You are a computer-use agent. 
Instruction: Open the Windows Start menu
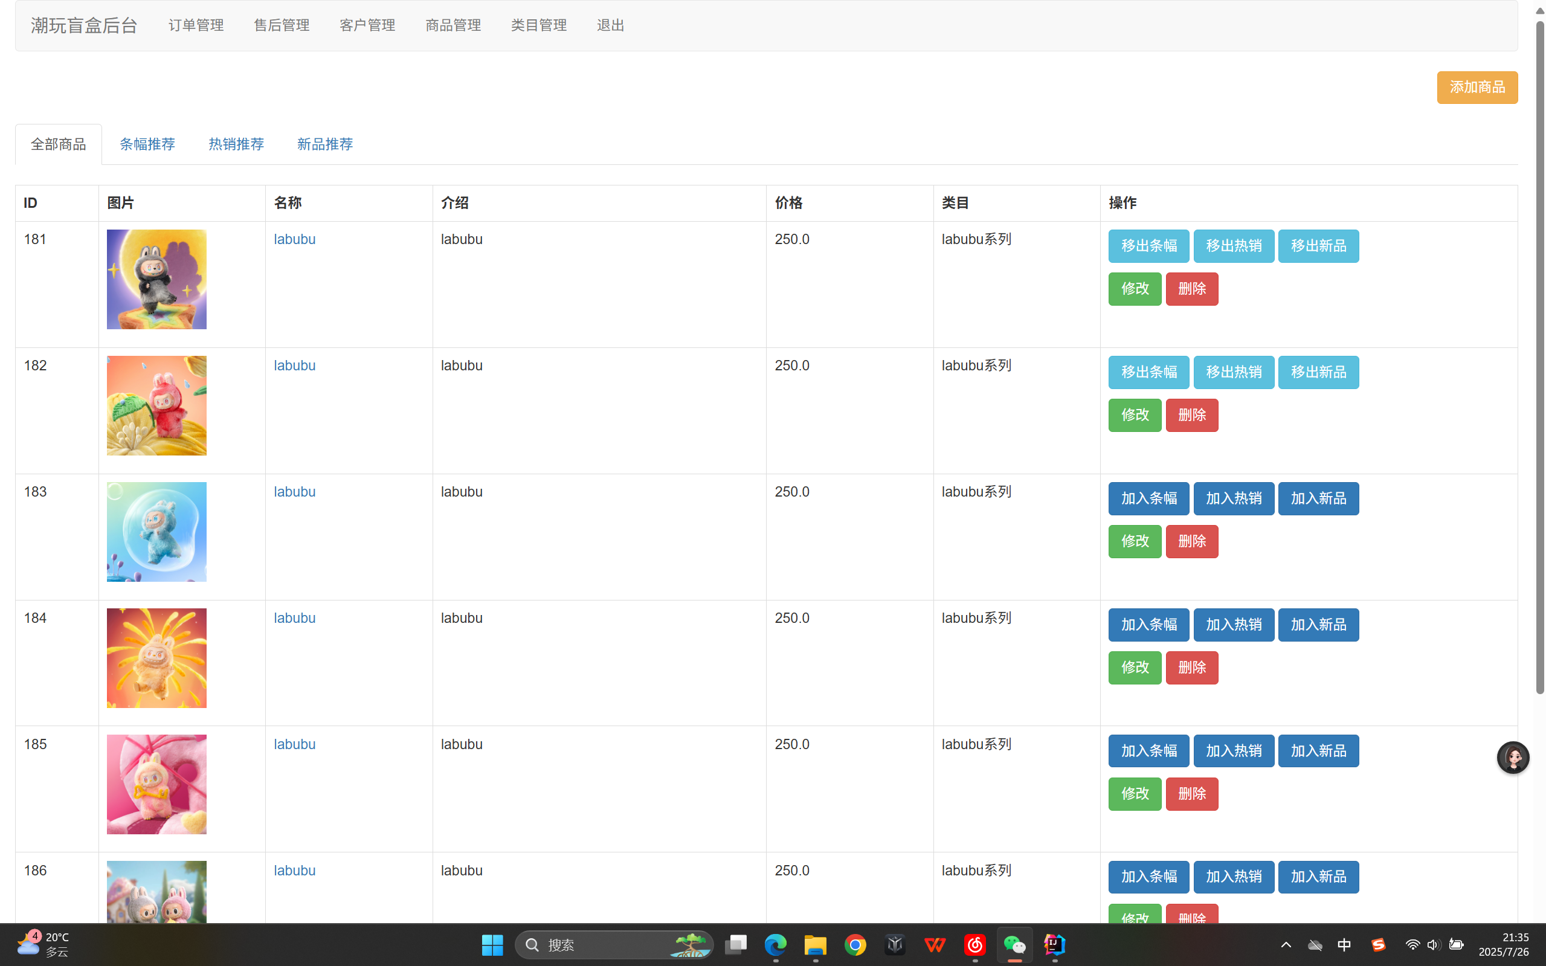coord(492,944)
